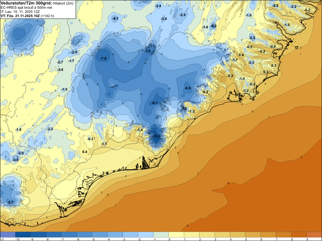Click the -2.7 temperature label
Screen dimensions: 322x241
(60, 62)
